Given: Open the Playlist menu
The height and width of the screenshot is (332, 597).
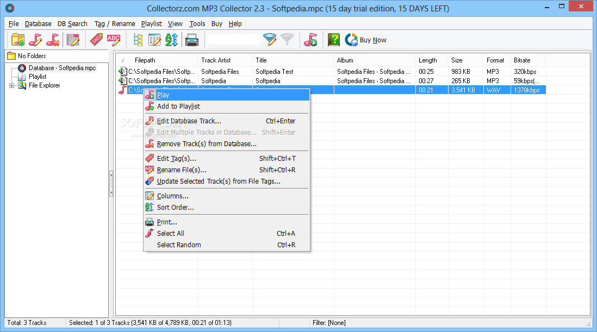Looking at the screenshot, I should [152, 23].
